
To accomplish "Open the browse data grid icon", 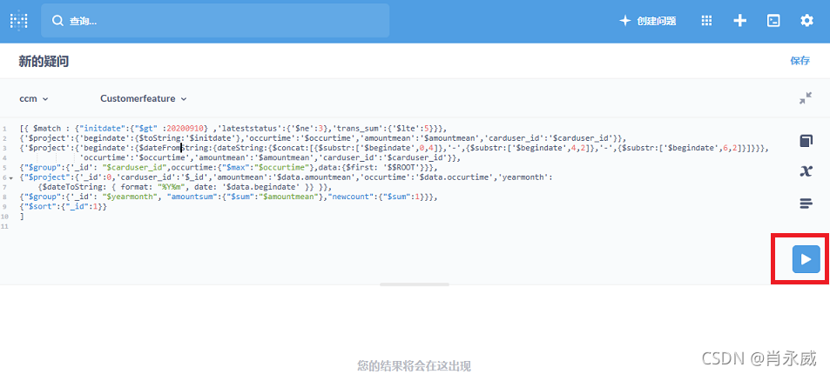I will coord(706,21).
